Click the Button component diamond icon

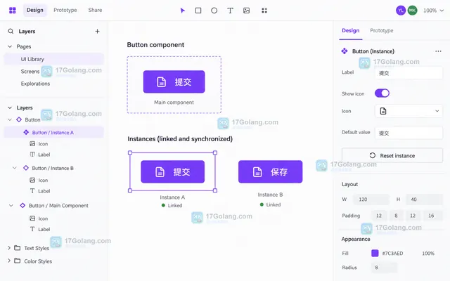[x=19, y=119]
